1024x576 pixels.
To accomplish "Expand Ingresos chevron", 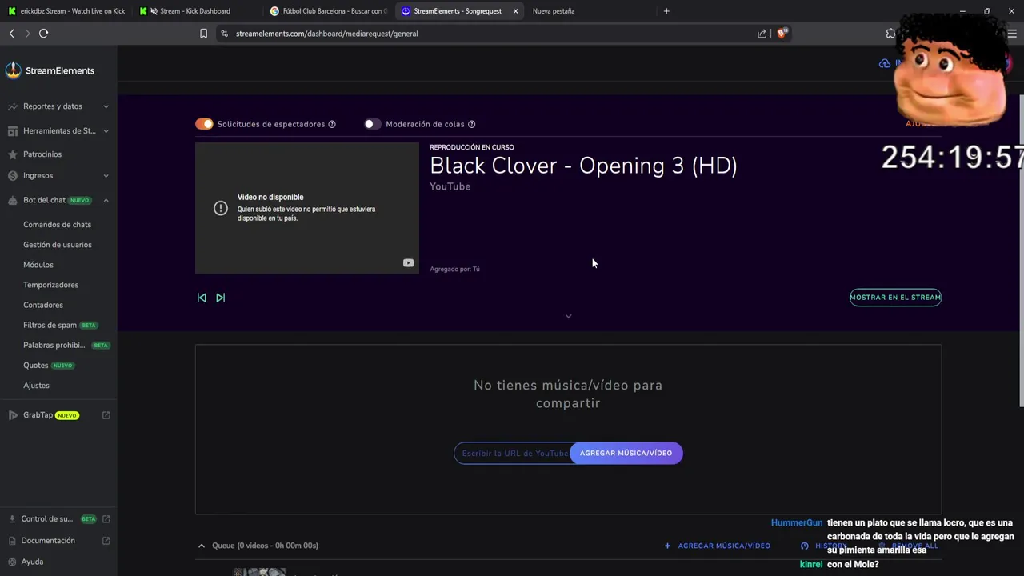I will pyautogui.click(x=106, y=176).
